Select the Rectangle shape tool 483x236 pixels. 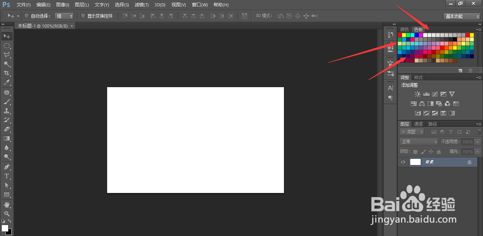click(7, 194)
